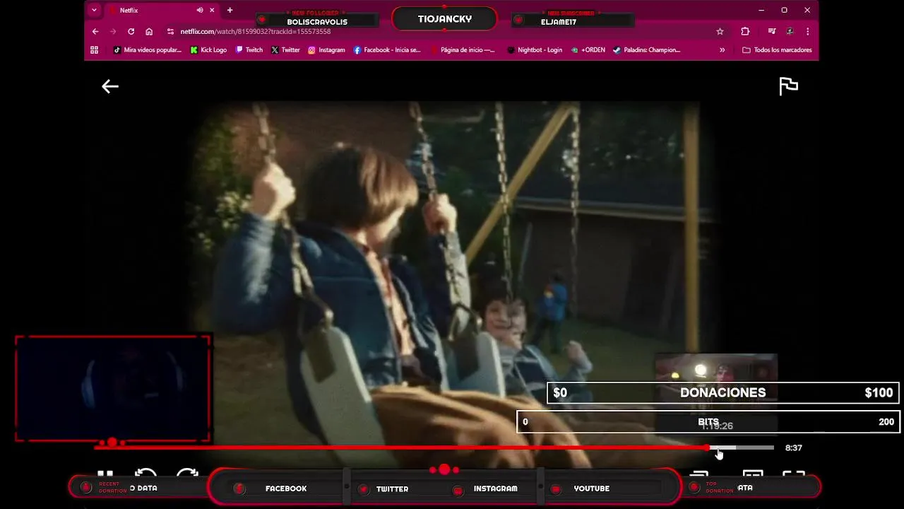This screenshot has width=904, height=509.
Task: Open the tab search dropdown arrow
Action: coord(94,10)
